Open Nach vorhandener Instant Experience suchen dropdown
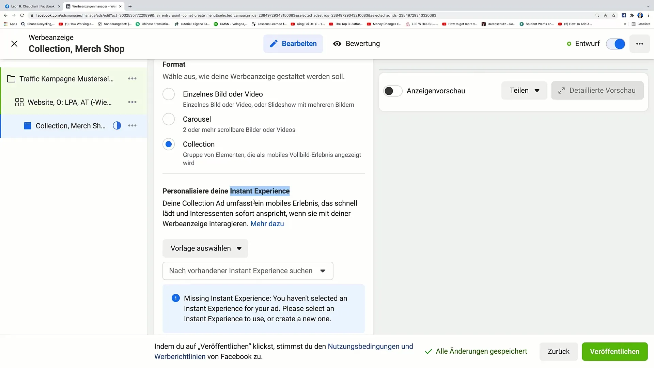This screenshot has width=654, height=368. [x=248, y=271]
